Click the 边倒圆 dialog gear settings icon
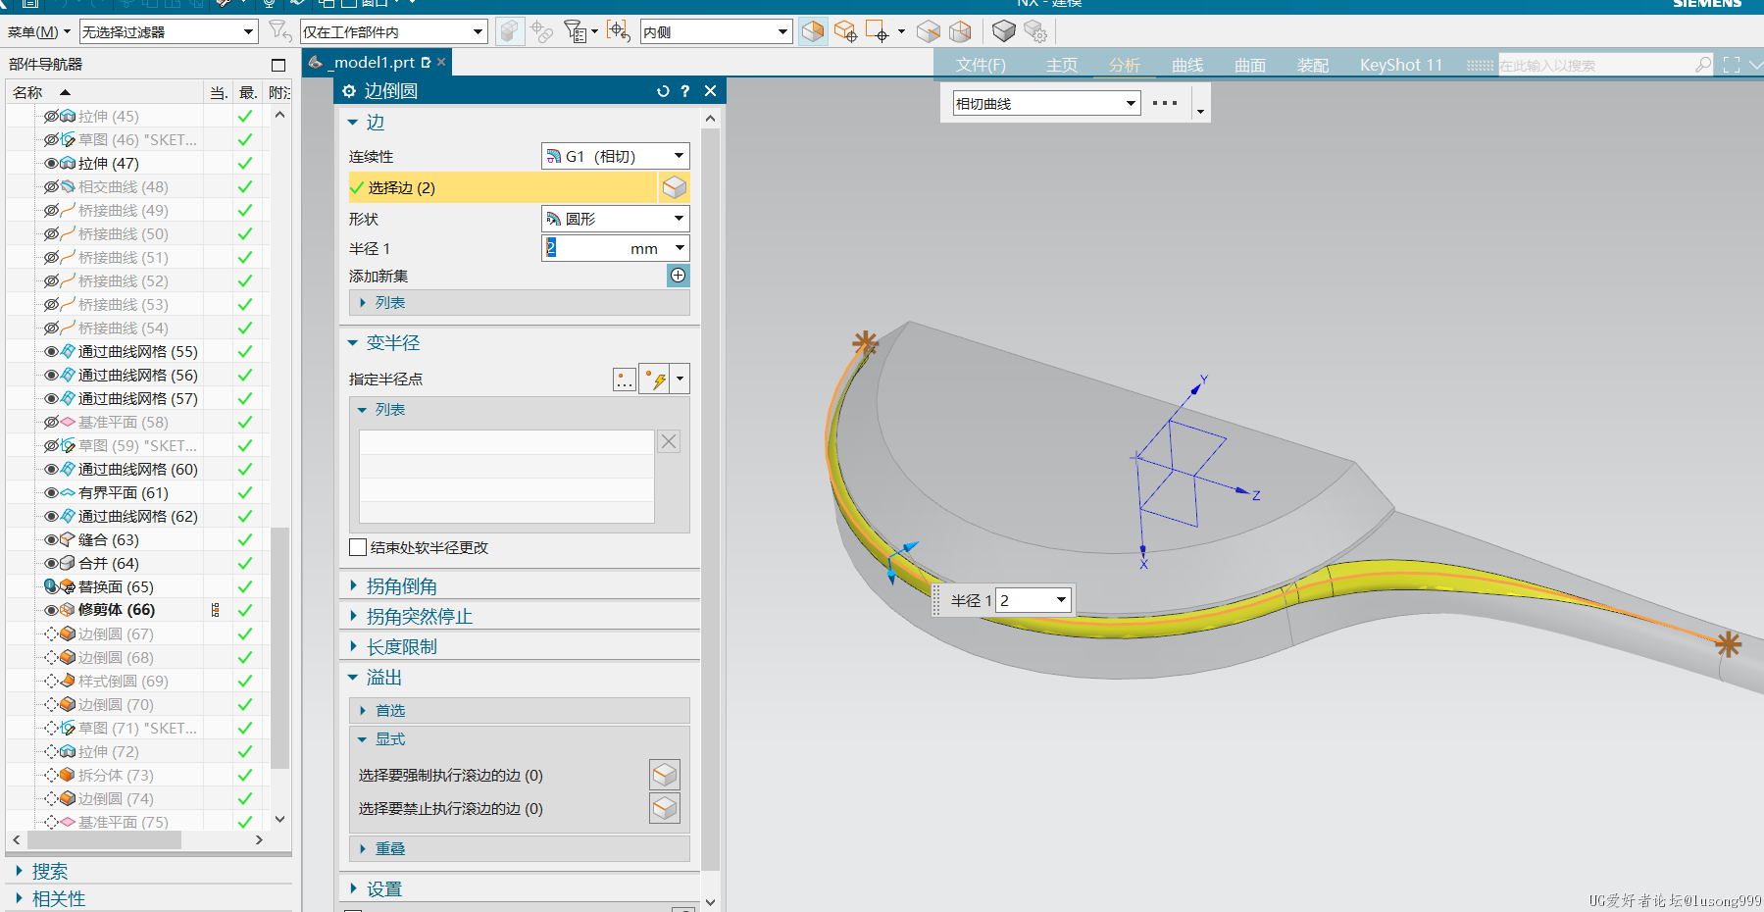1764x912 pixels. click(x=349, y=91)
